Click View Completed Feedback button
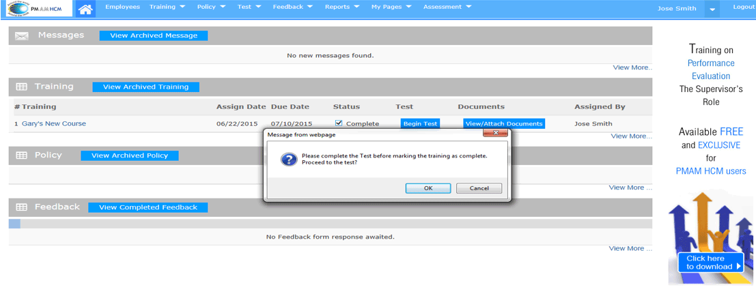Screen dimensions: 756x287 tap(148, 207)
